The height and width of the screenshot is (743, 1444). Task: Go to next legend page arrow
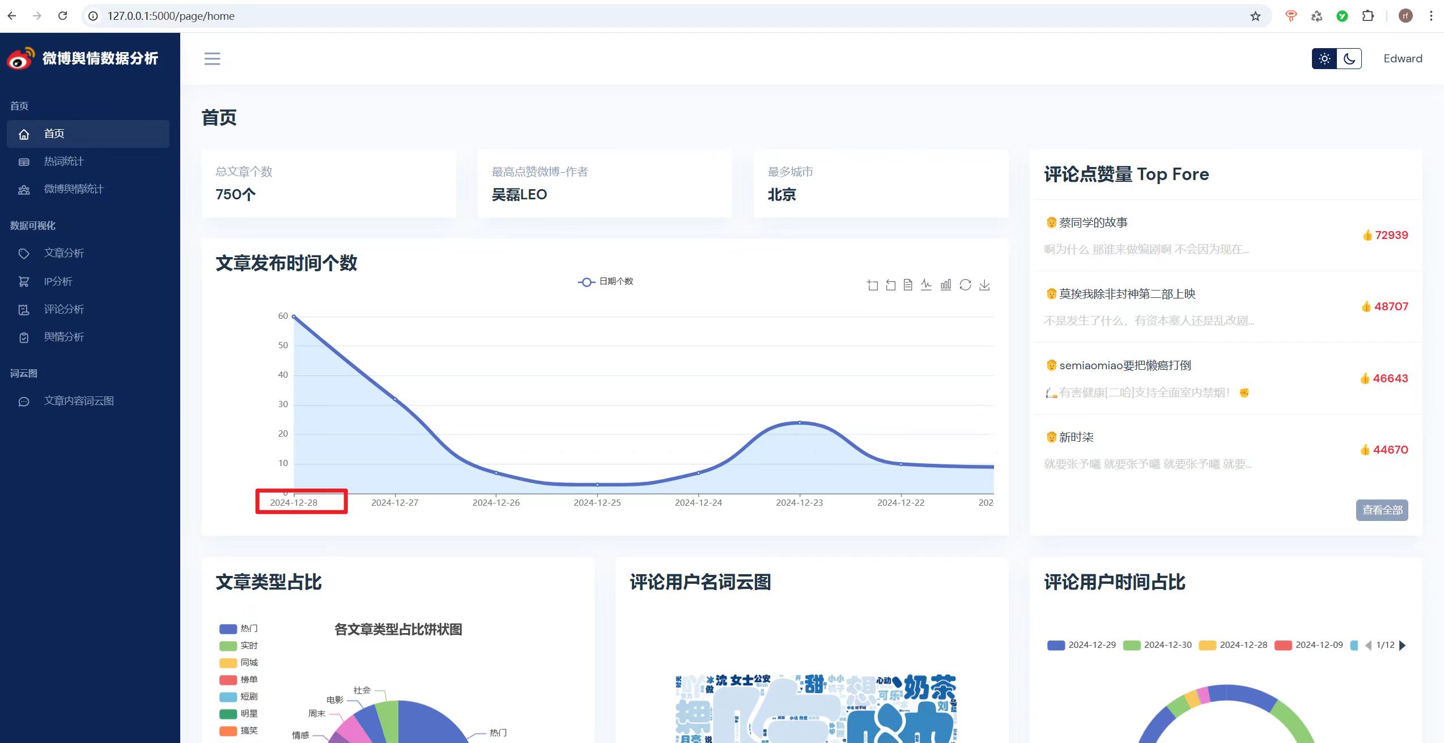(1403, 645)
